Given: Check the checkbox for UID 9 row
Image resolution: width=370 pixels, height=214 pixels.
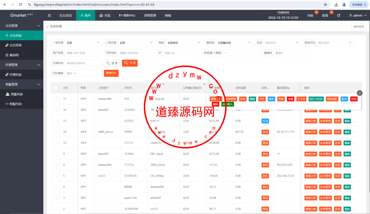Looking at the screenshot, I should [x=55, y=154].
